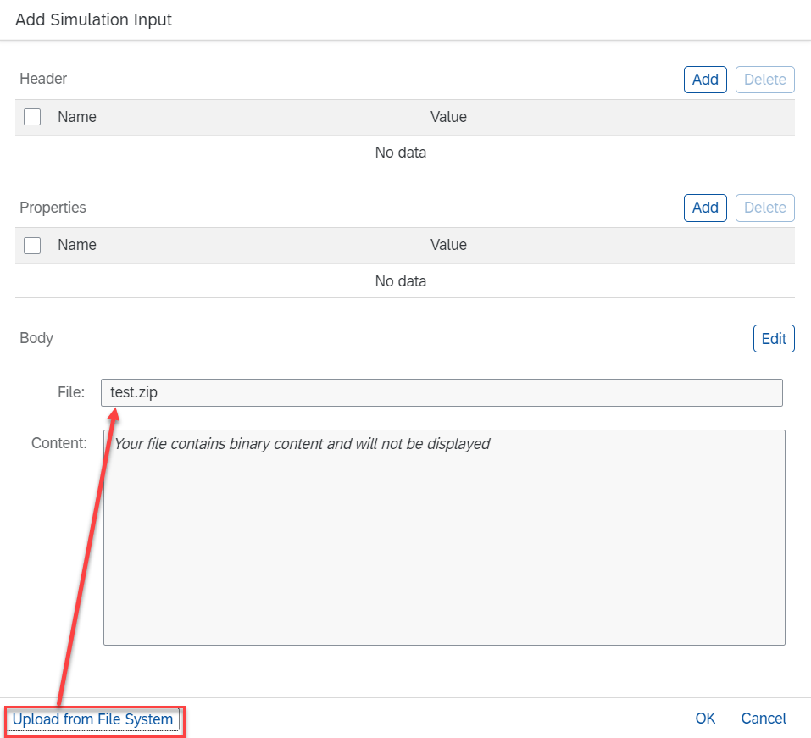Click the Name column header under Properties

coord(76,245)
